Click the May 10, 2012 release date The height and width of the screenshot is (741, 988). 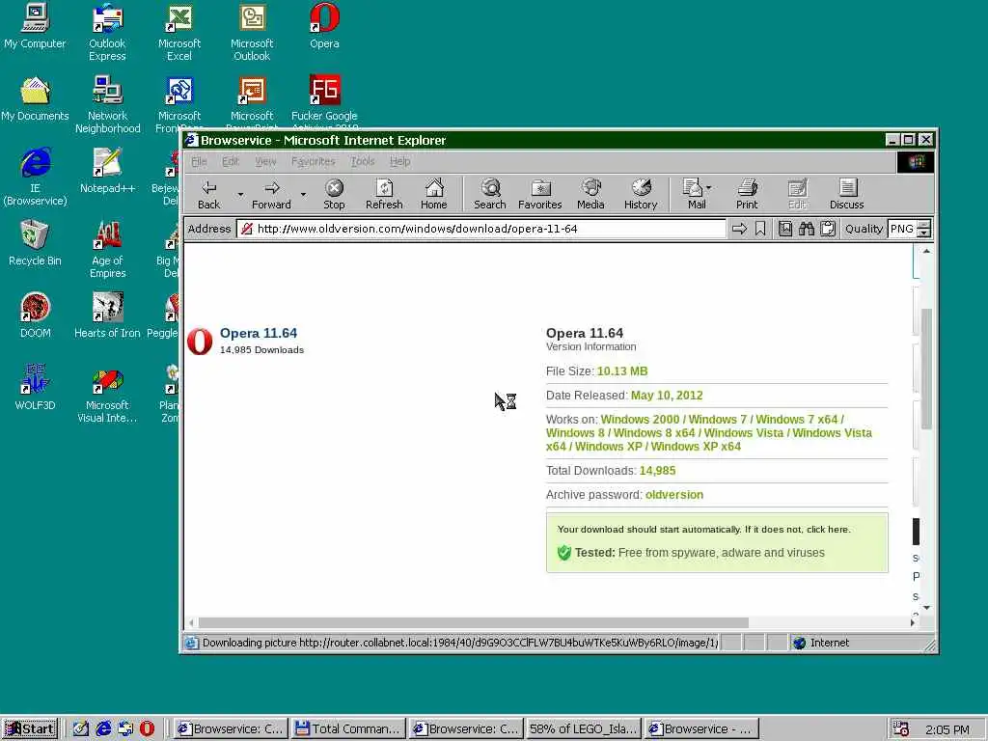pyautogui.click(x=667, y=395)
